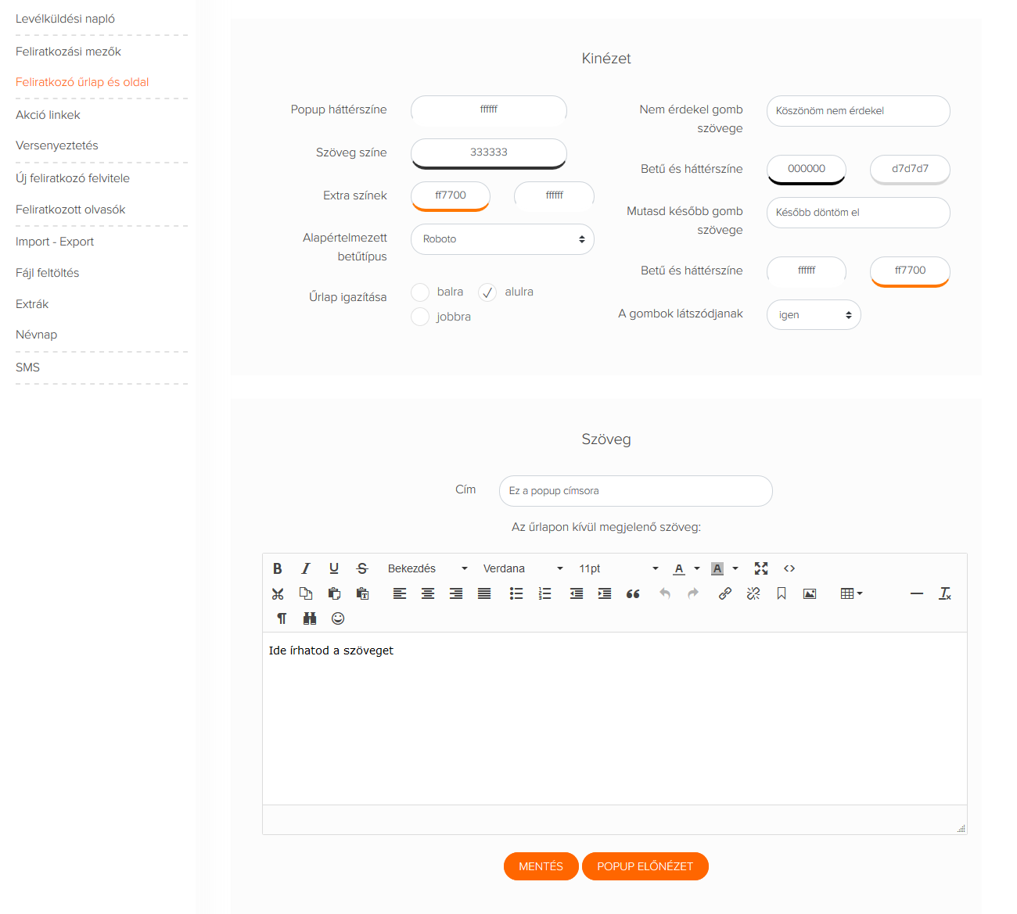Center align text in editor

428,593
